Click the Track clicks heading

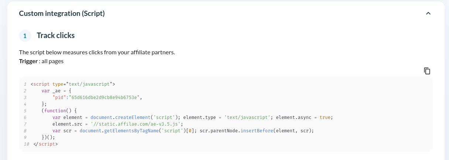tap(56, 35)
